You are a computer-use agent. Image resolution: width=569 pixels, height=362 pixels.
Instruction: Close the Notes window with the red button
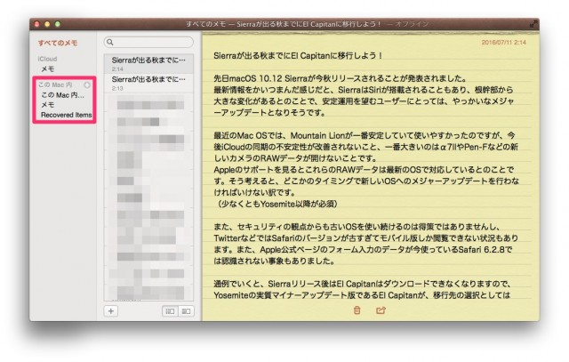point(36,24)
